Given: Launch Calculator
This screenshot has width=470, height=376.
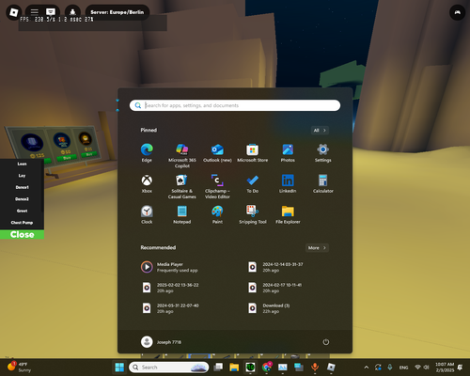Looking at the screenshot, I should tap(322, 184).
